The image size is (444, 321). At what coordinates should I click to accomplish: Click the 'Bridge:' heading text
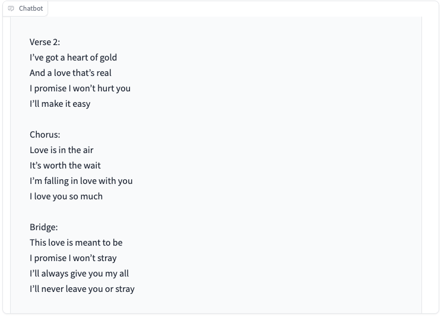pyautogui.click(x=43, y=227)
